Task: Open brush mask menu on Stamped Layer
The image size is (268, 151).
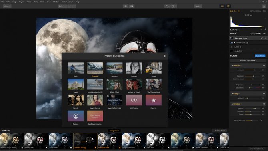Action: (262, 38)
